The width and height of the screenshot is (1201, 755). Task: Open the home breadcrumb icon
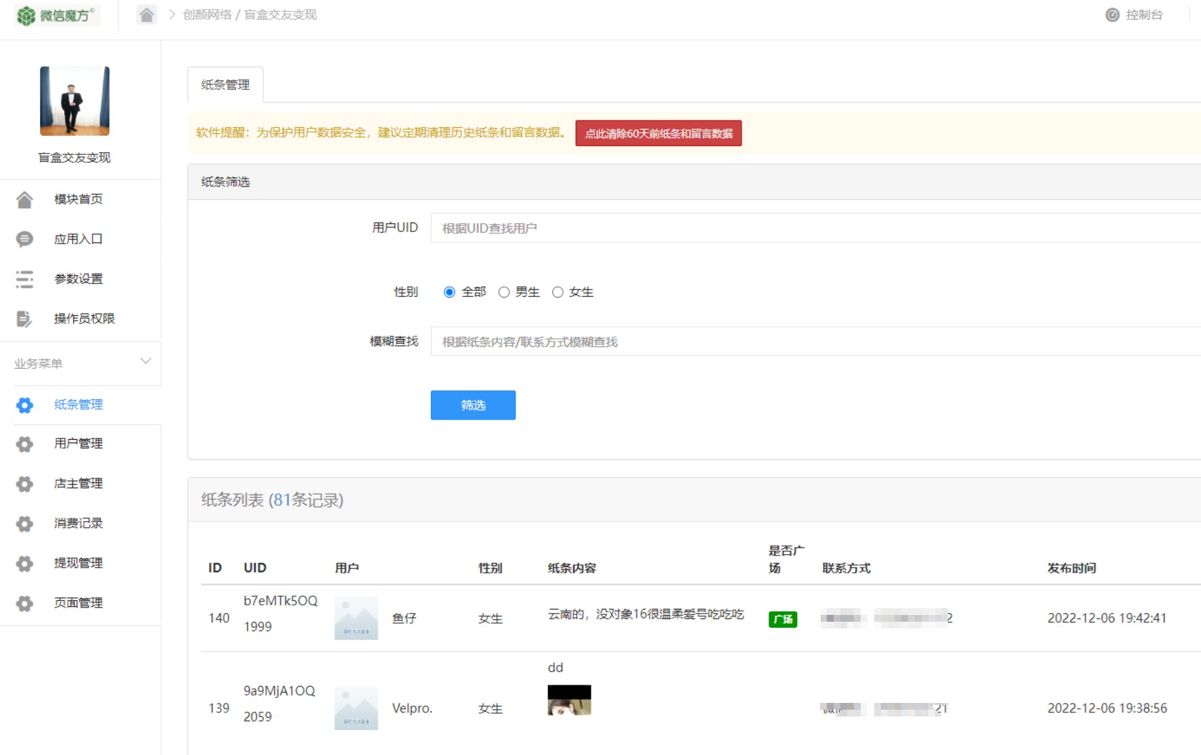(x=146, y=14)
